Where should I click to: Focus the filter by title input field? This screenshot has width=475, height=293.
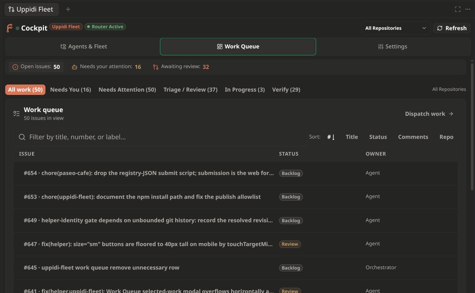160,137
